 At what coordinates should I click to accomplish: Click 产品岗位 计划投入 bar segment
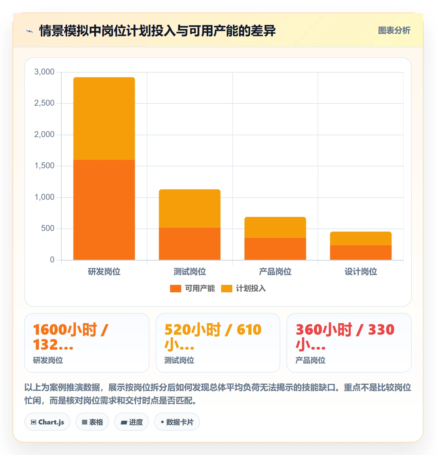coord(275,227)
